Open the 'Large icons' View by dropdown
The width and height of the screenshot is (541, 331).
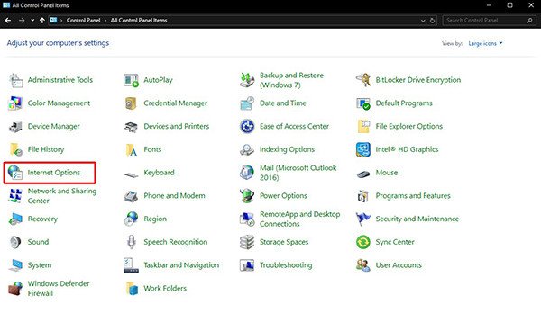pyautogui.click(x=485, y=44)
